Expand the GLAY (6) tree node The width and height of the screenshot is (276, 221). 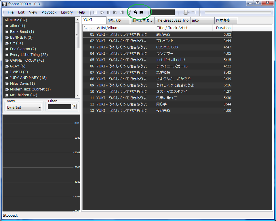pyautogui.click(x=7, y=67)
